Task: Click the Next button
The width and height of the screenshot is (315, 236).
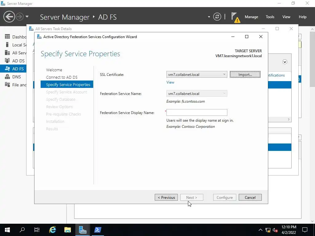Action: 192,197
